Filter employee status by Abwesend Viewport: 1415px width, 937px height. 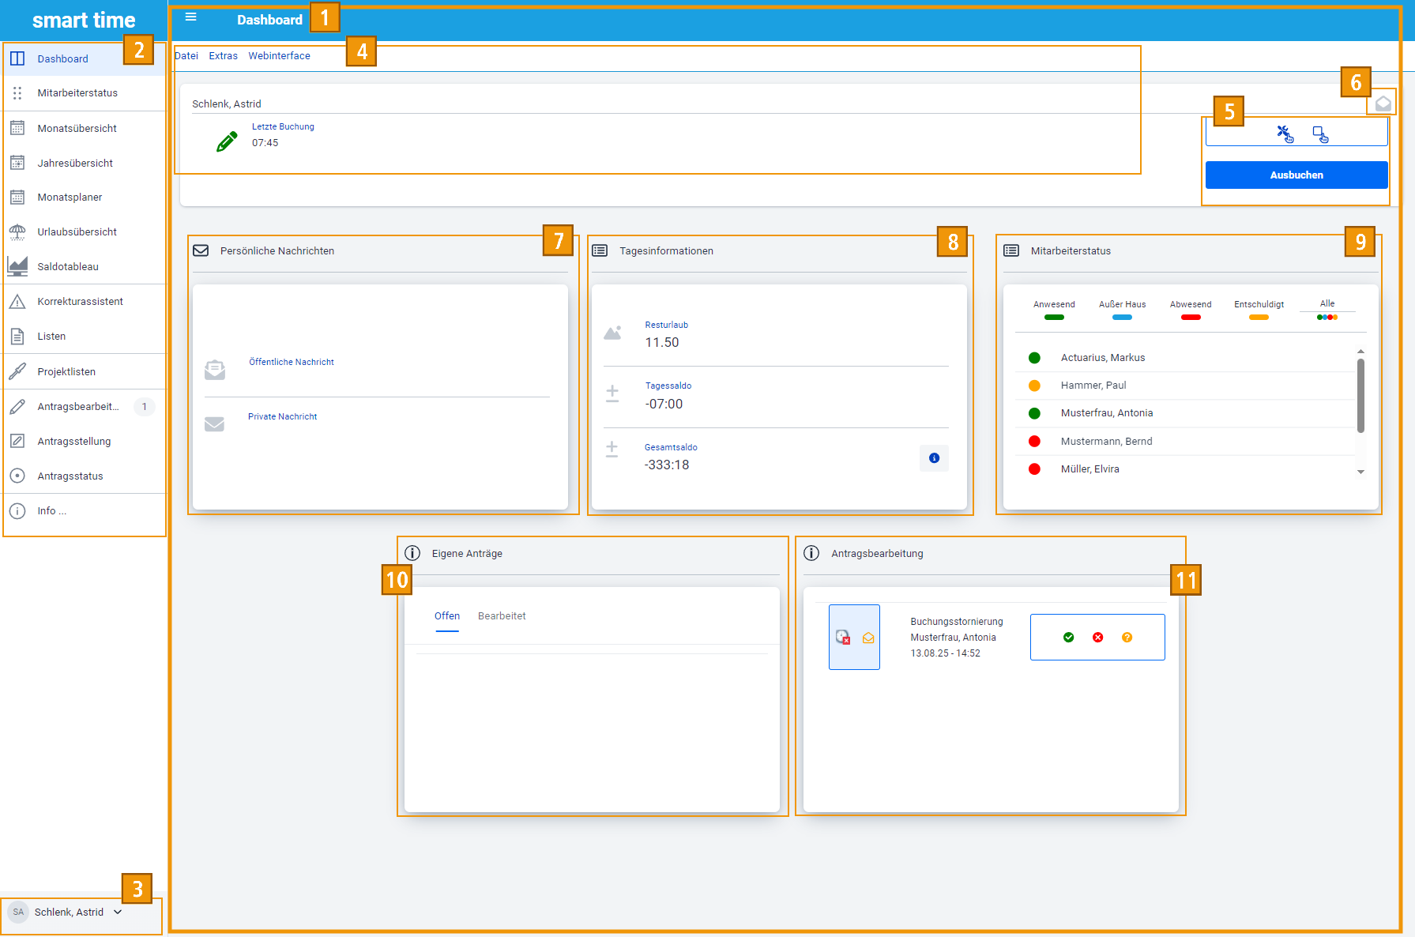1190,309
